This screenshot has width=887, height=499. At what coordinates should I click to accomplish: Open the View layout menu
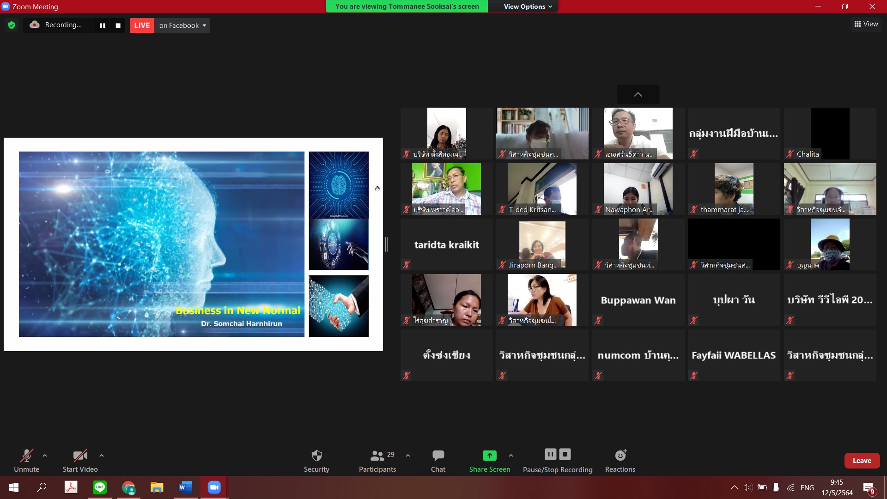tap(866, 24)
